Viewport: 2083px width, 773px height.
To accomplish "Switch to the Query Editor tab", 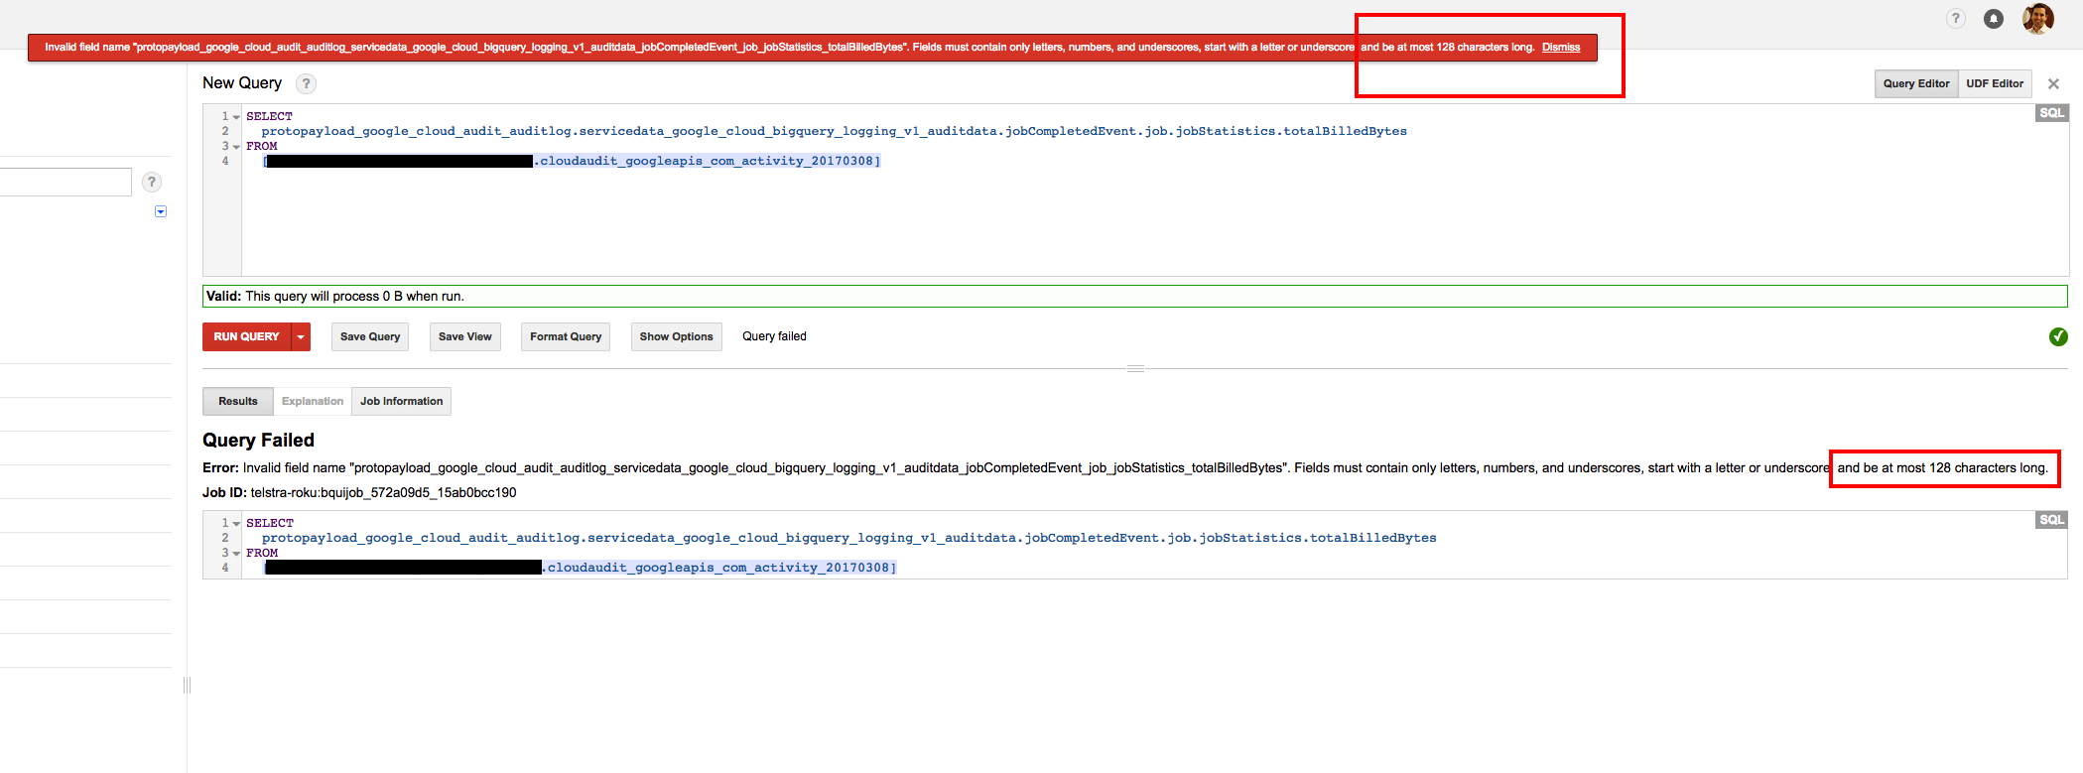I will [x=1916, y=84].
